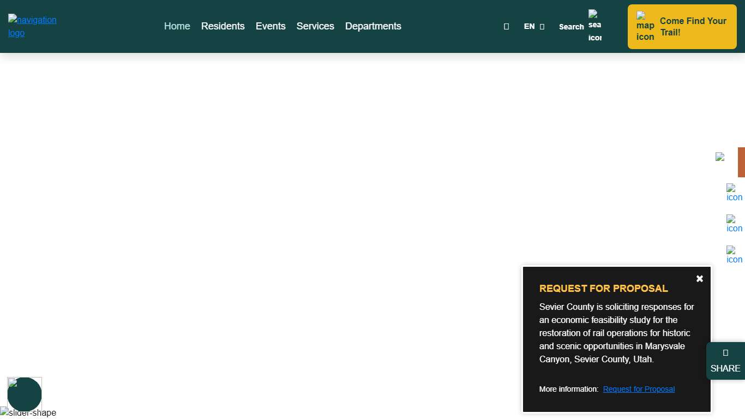This screenshot has width=745, height=419.
Task: Click the small glyph icon left of EN
Action: (506, 26)
